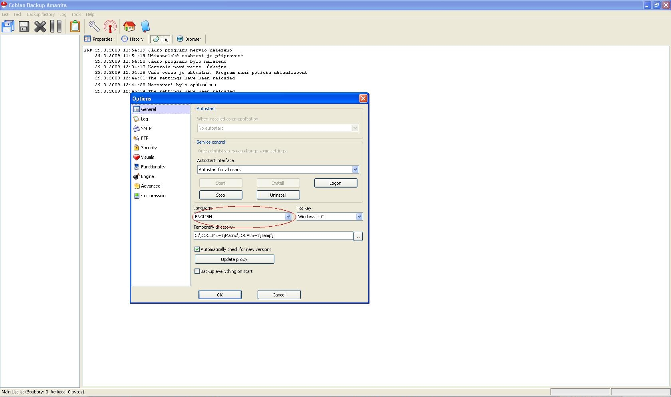Click the red antenna toolbar icon
This screenshot has width=671, height=397.
pyautogui.click(x=110, y=26)
